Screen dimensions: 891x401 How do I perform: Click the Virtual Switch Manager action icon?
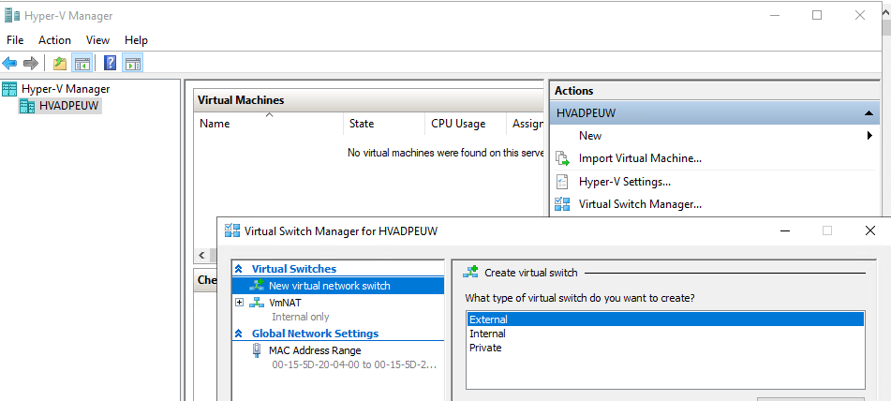click(x=562, y=204)
